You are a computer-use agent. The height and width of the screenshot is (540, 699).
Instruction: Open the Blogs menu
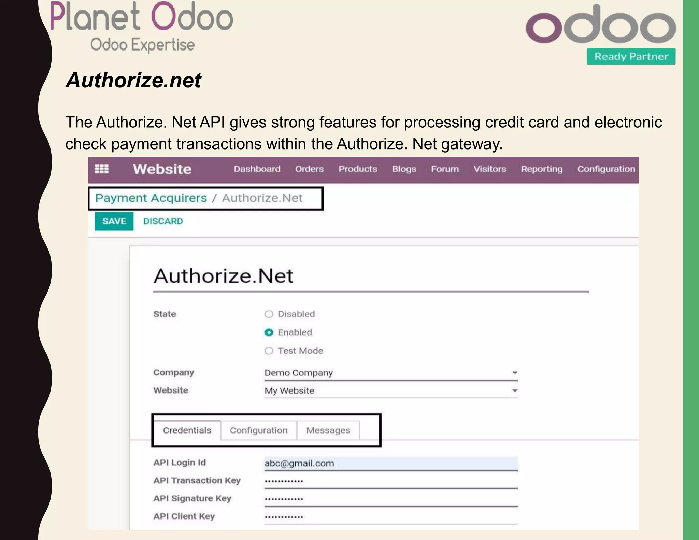coord(404,169)
